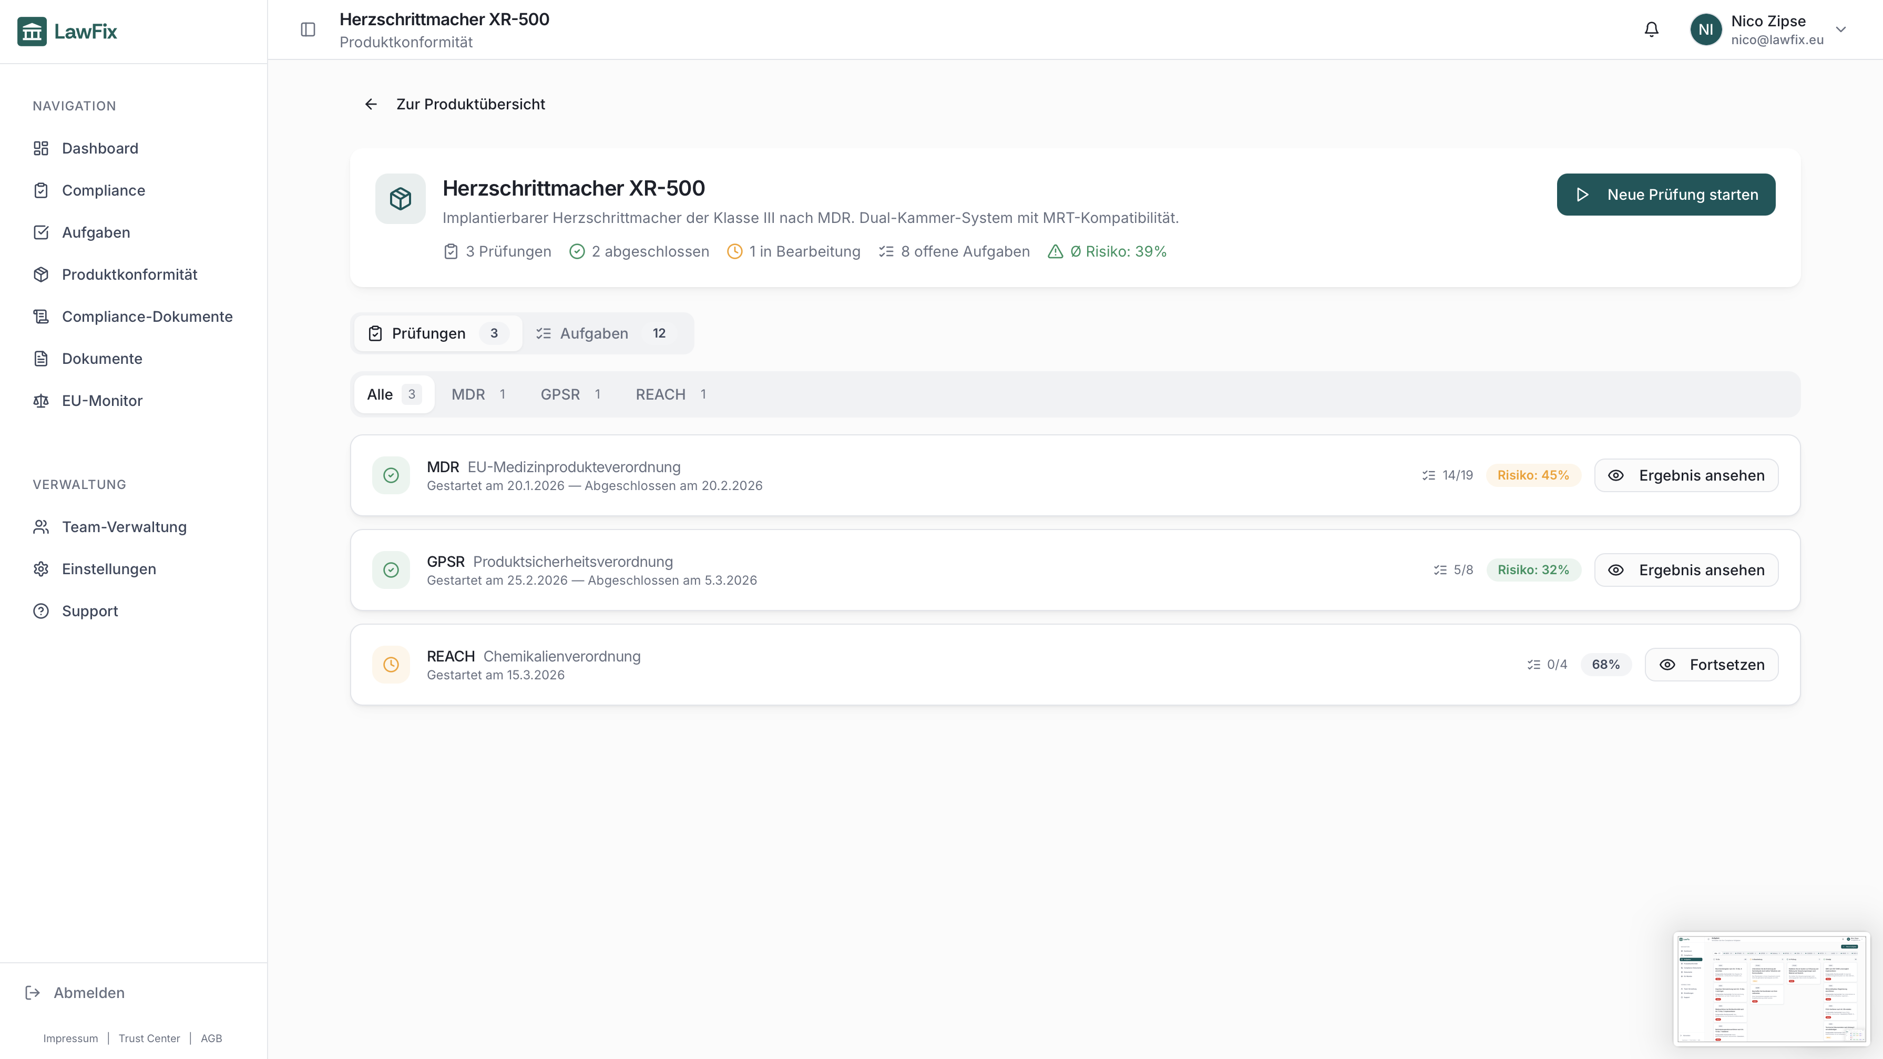Click the Compliance clipboard icon
The width and height of the screenshot is (1883, 1059).
point(41,190)
